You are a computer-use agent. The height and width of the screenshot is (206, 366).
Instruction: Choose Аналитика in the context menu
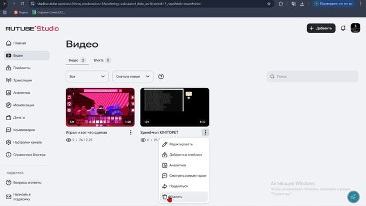pyautogui.click(x=184, y=165)
